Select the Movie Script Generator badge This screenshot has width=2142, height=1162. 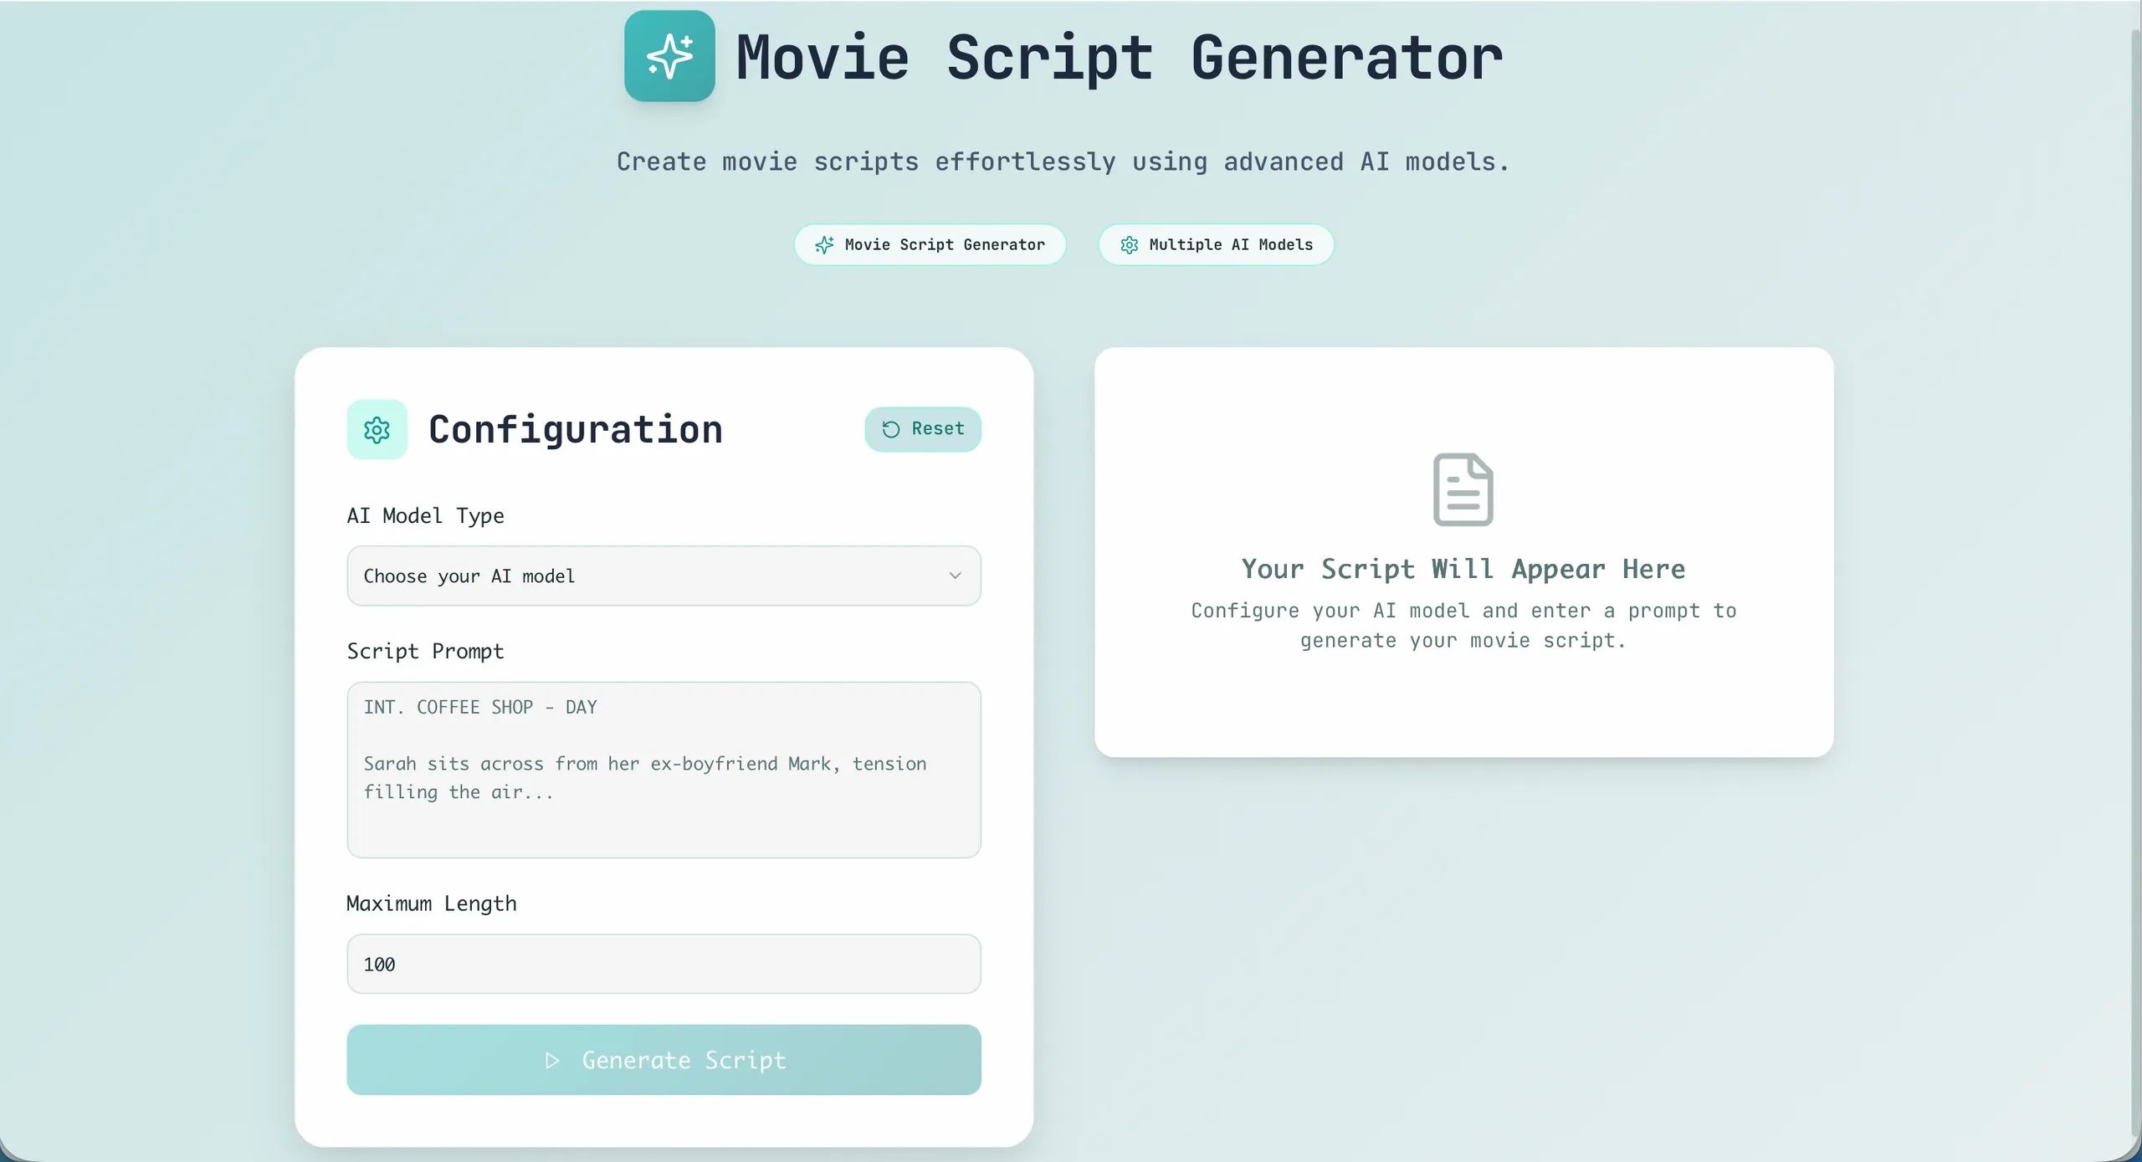[x=930, y=245]
